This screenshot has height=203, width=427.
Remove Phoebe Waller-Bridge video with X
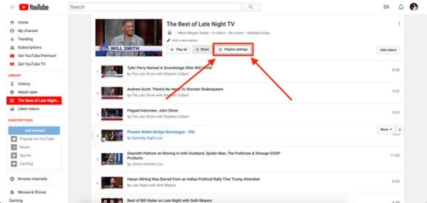400,130
